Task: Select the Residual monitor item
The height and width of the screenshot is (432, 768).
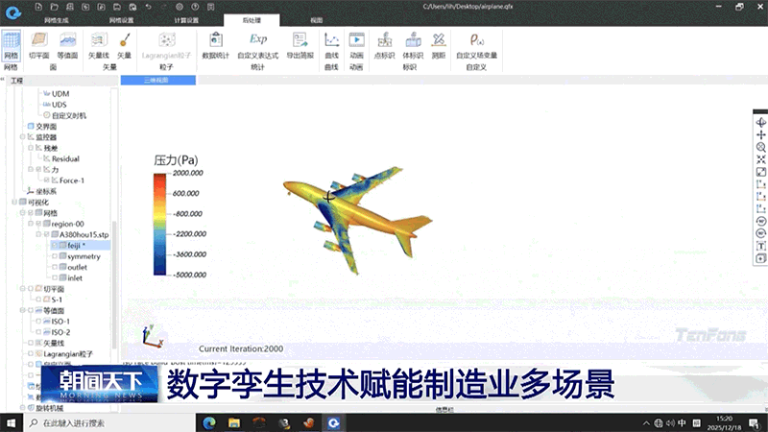Action: [x=65, y=158]
